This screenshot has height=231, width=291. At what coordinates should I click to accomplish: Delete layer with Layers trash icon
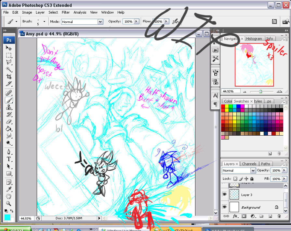point(279,216)
